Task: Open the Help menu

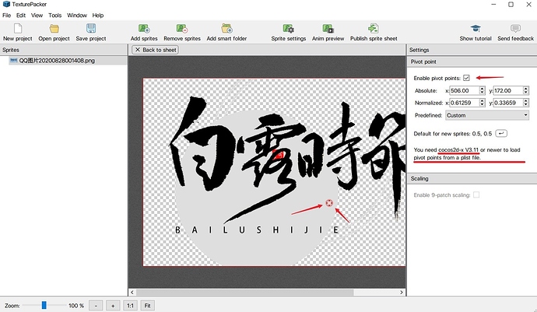Action: 97,16
